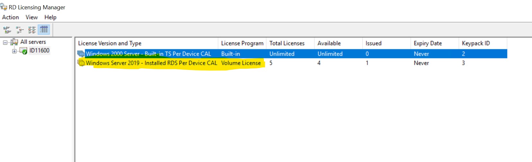Select All servers in the tree
Image resolution: width=532 pixels, height=162 pixels.
pos(33,42)
